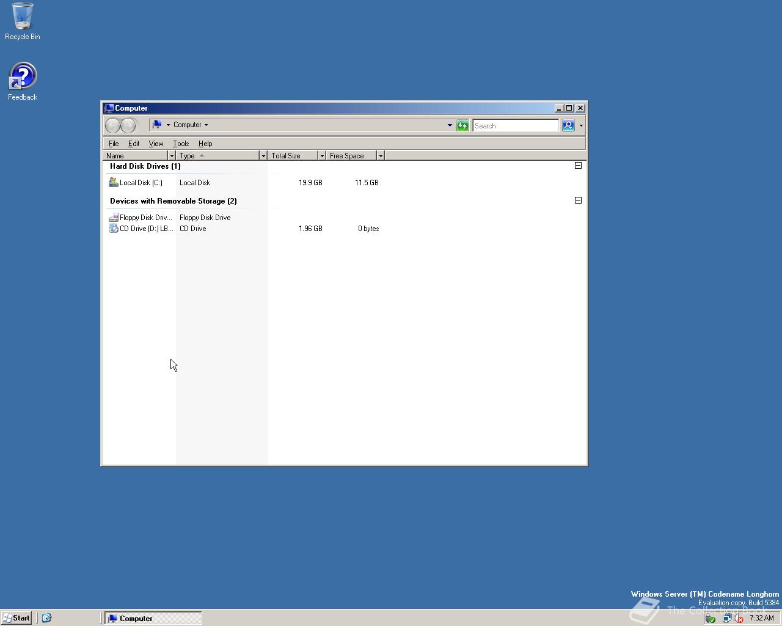Open the Type column filter dropdown

pyautogui.click(x=263, y=155)
